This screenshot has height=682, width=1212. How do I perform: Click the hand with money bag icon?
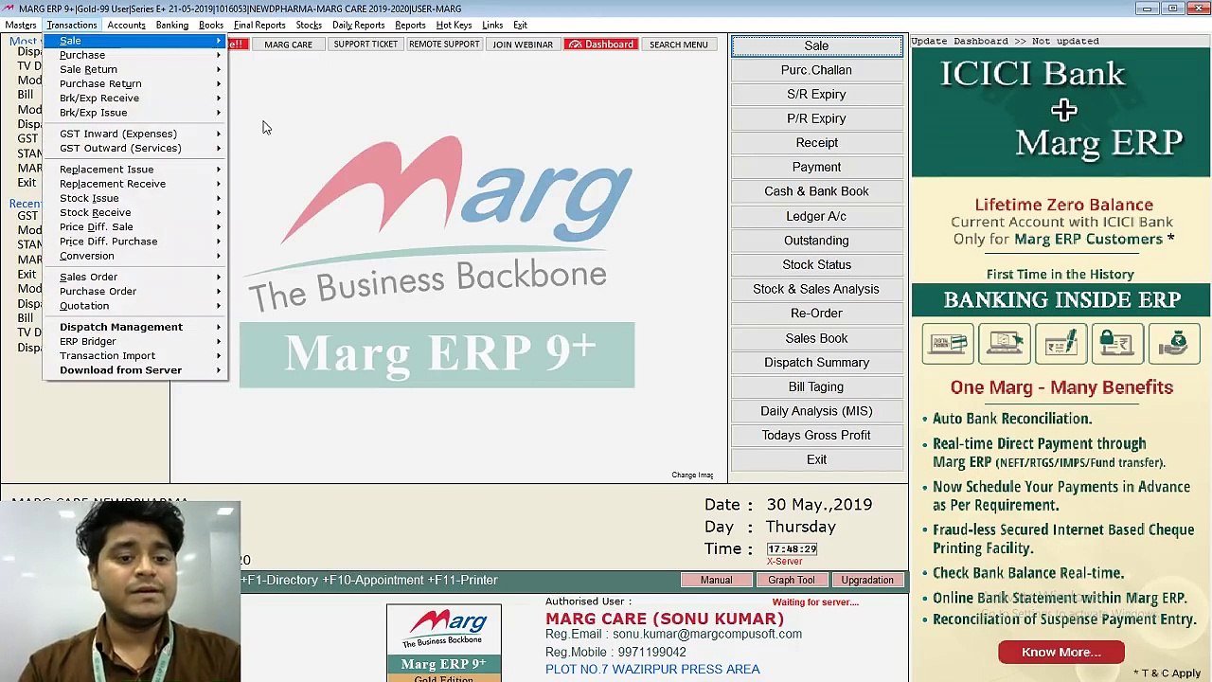click(1174, 343)
